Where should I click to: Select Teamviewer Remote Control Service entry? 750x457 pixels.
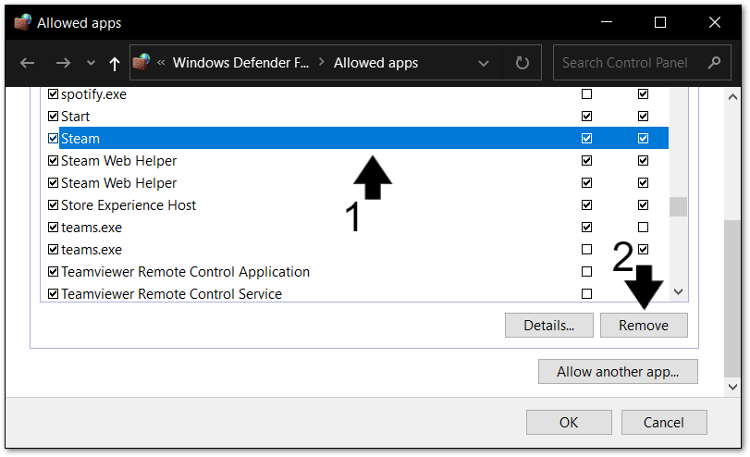click(x=171, y=294)
